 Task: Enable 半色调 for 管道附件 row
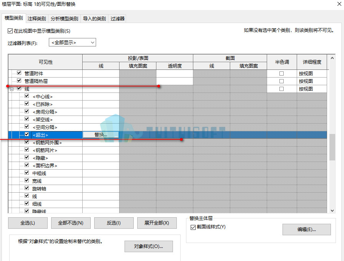click(x=281, y=73)
